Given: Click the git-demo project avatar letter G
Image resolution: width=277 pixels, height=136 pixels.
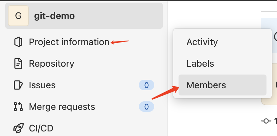Looking at the screenshot, I should 18,16.
